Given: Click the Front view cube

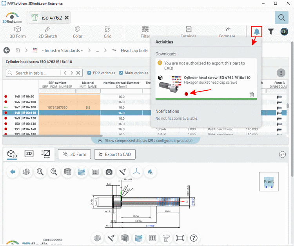Looking at the screenshot, I should pos(269,181).
